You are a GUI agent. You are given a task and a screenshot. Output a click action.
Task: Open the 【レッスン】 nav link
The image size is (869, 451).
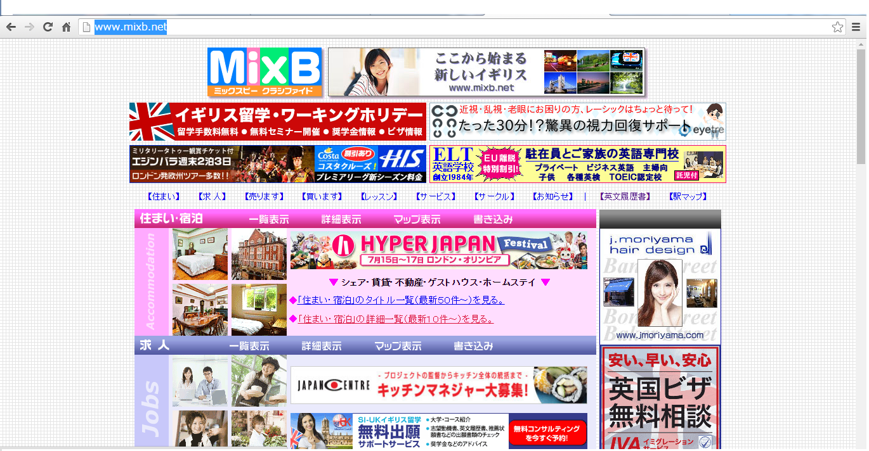pos(379,196)
